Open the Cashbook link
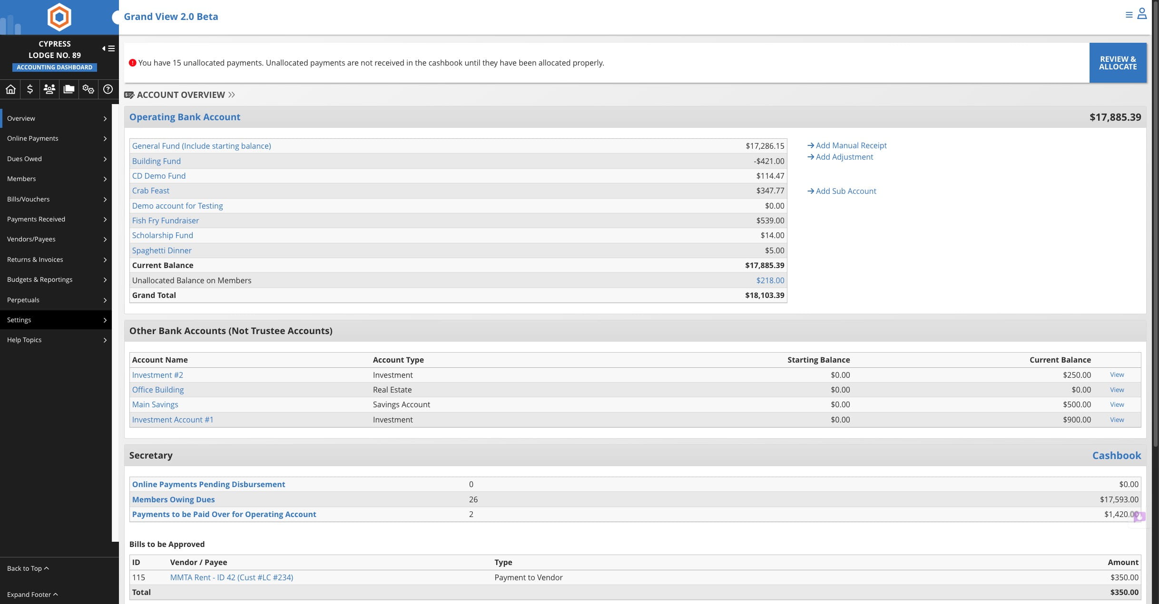 [x=1116, y=455]
